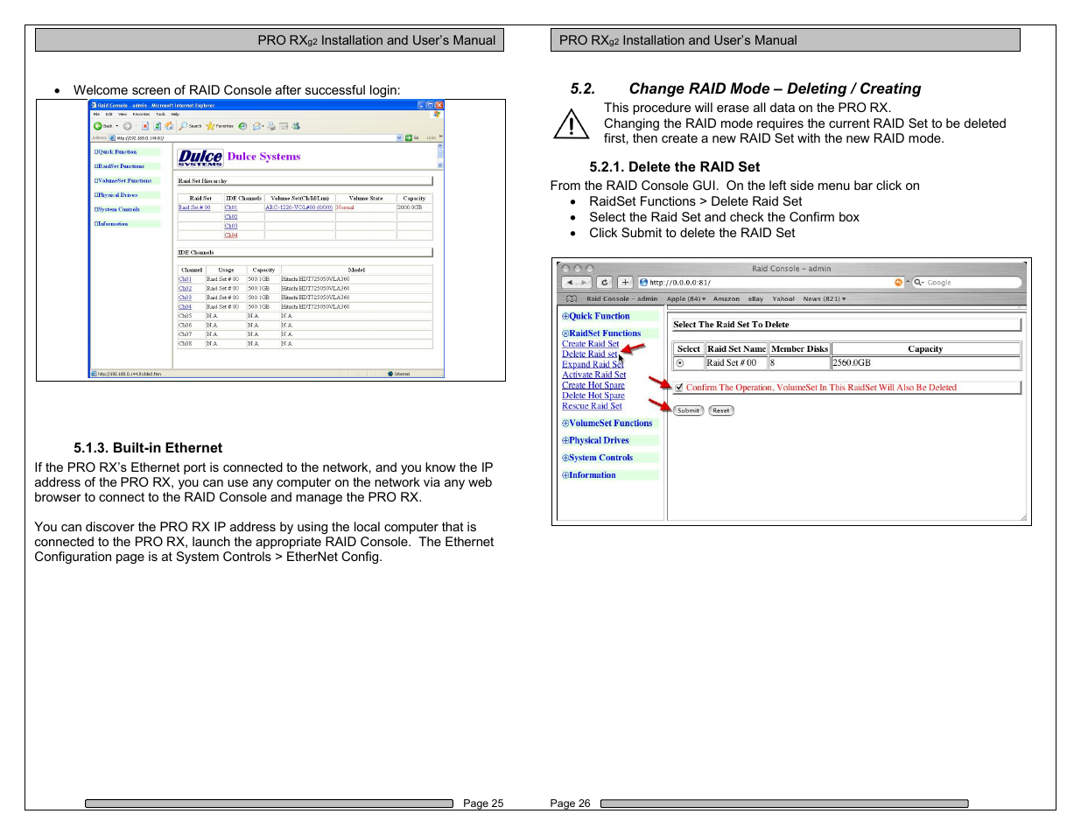Open the bookmarks book icon in Safari
This screenshot has width=1081, height=835.
[x=572, y=299]
